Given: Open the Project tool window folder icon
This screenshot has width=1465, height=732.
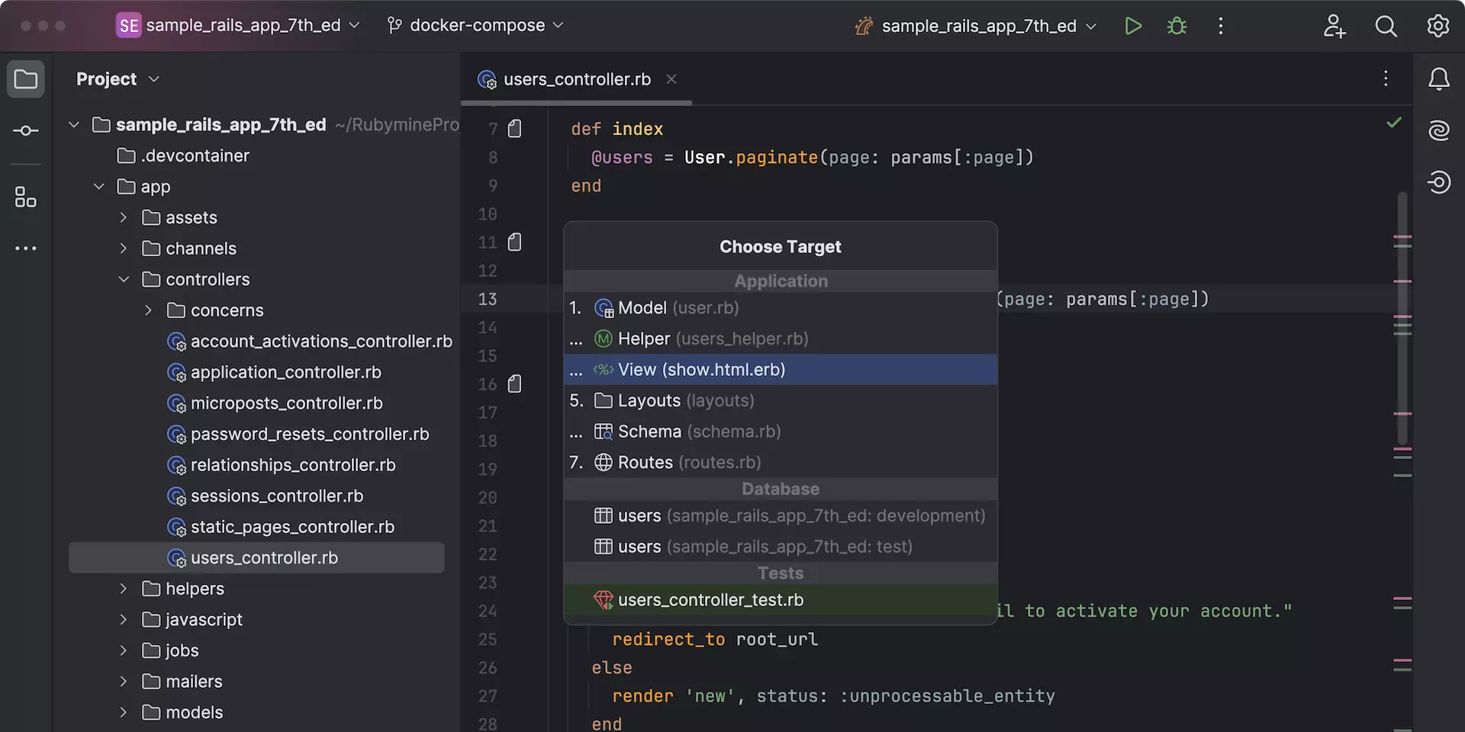Looking at the screenshot, I should (26, 79).
